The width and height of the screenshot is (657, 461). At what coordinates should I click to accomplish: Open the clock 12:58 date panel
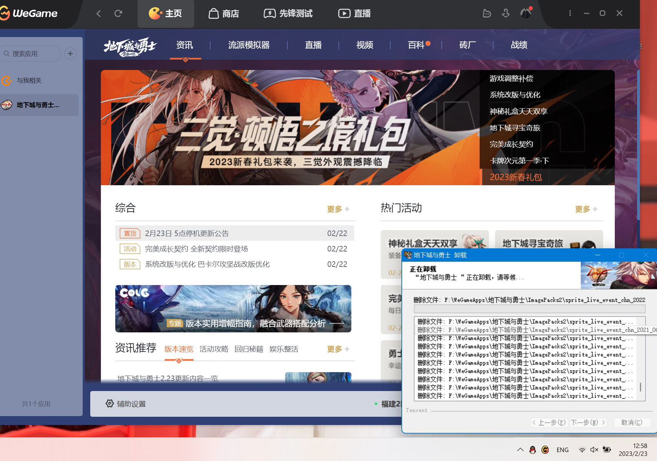[x=633, y=450]
